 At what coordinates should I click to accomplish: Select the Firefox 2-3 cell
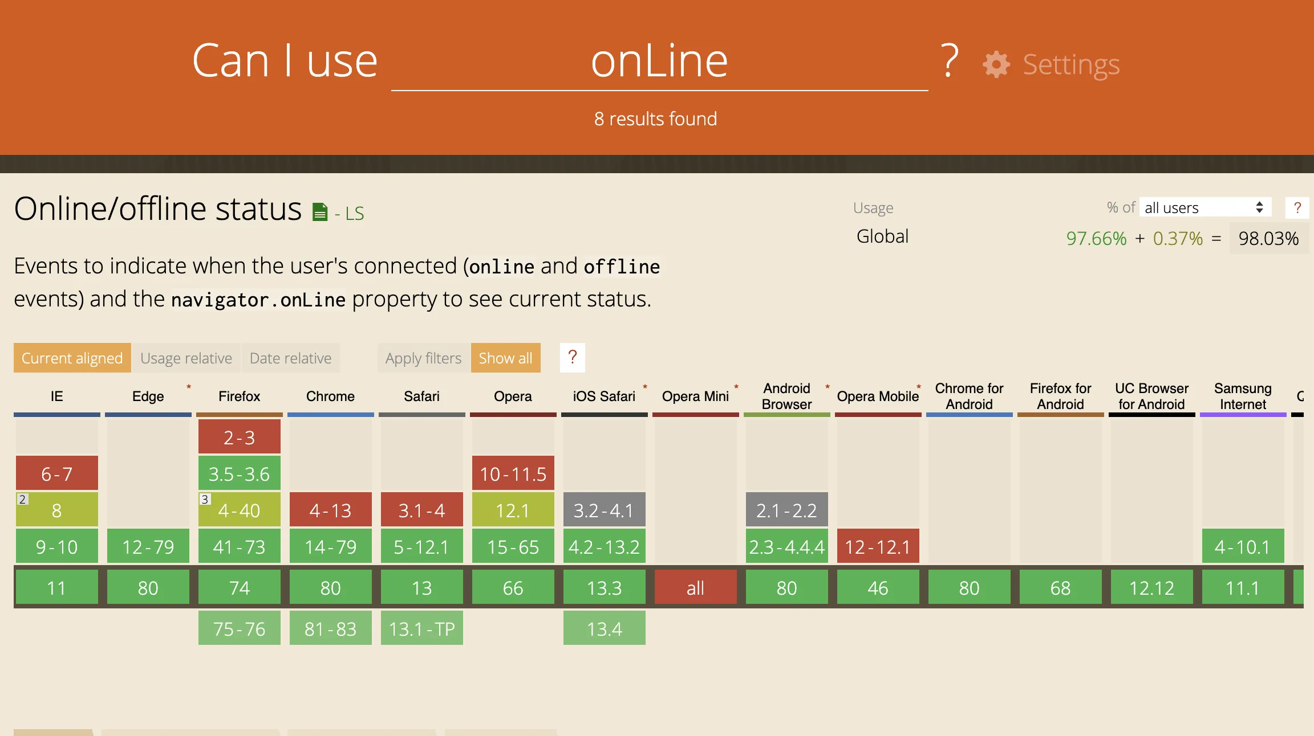click(x=240, y=436)
